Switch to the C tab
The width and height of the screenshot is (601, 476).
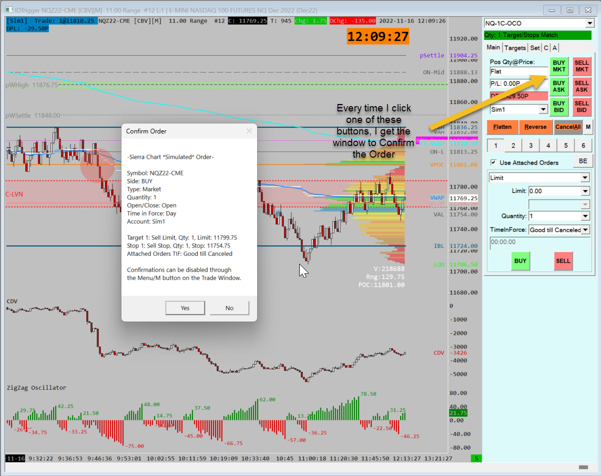pyautogui.click(x=546, y=48)
